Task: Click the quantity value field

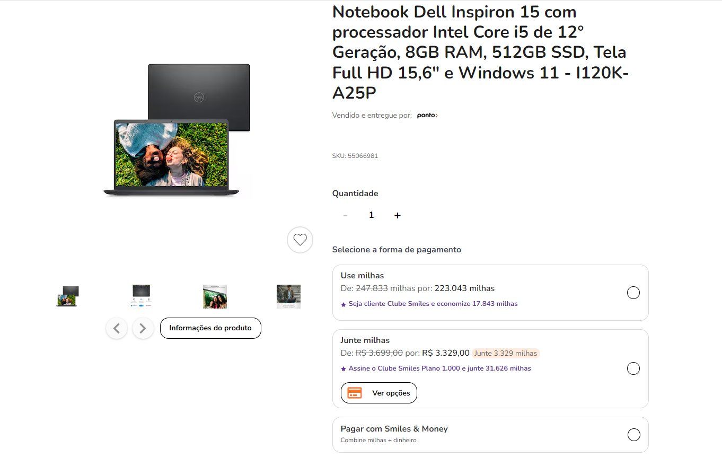Action: tap(371, 215)
